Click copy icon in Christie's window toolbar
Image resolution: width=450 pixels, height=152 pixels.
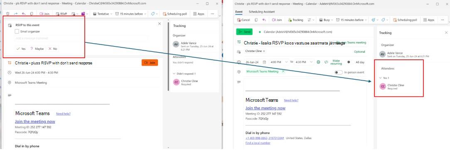click(32, 14)
